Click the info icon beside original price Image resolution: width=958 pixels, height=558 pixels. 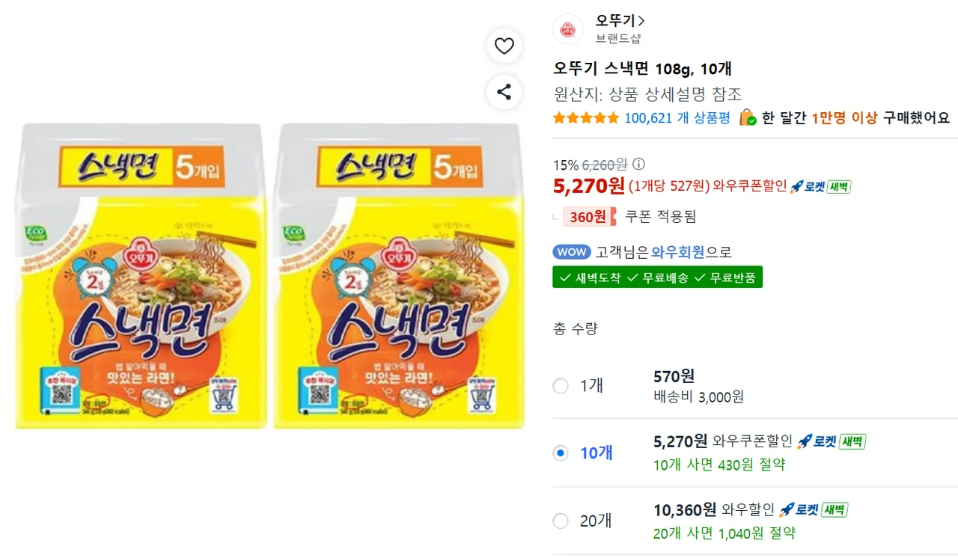(x=638, y=165)
